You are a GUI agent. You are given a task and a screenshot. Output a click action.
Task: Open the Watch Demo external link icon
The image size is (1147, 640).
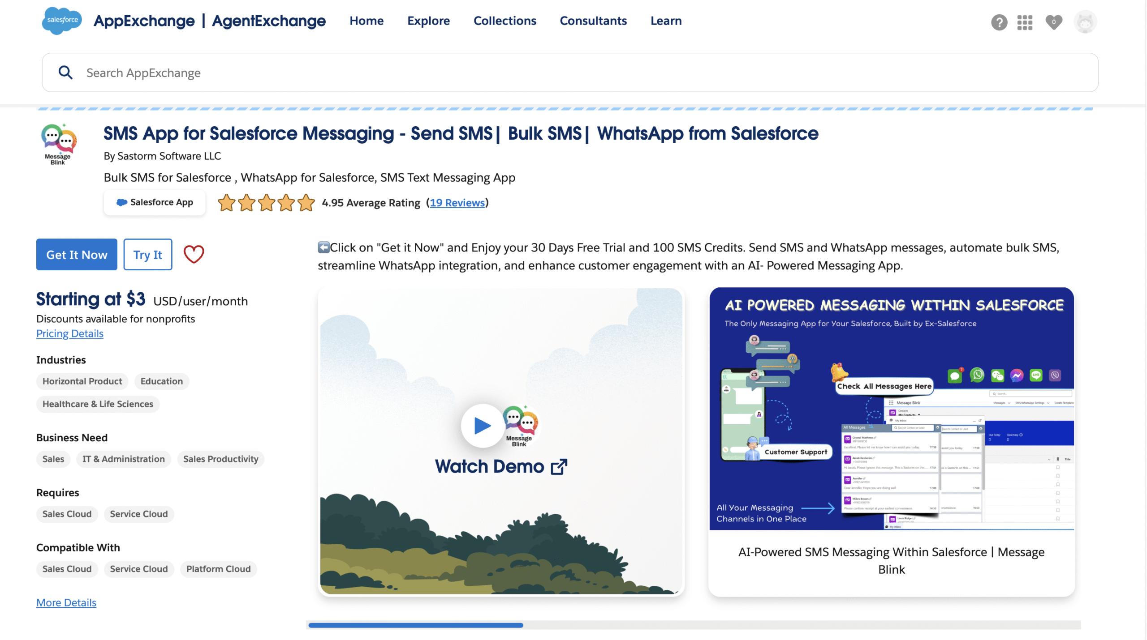tap(559, 466)
